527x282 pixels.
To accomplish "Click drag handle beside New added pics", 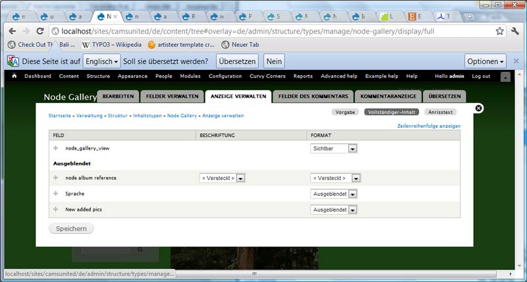I will pyautogui.click(x=56, y=210).
